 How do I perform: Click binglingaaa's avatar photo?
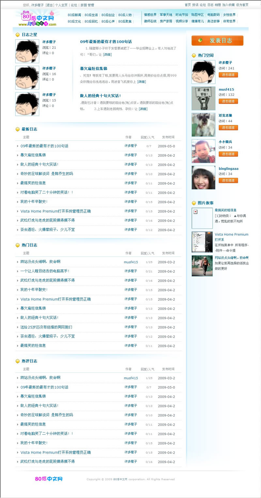pyautogui.click(x=203, y=178)
